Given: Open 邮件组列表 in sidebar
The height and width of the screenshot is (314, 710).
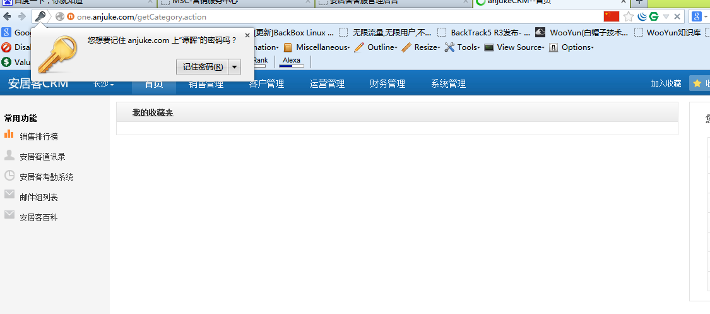Looking at the screenshot, I should pos(39,198).
